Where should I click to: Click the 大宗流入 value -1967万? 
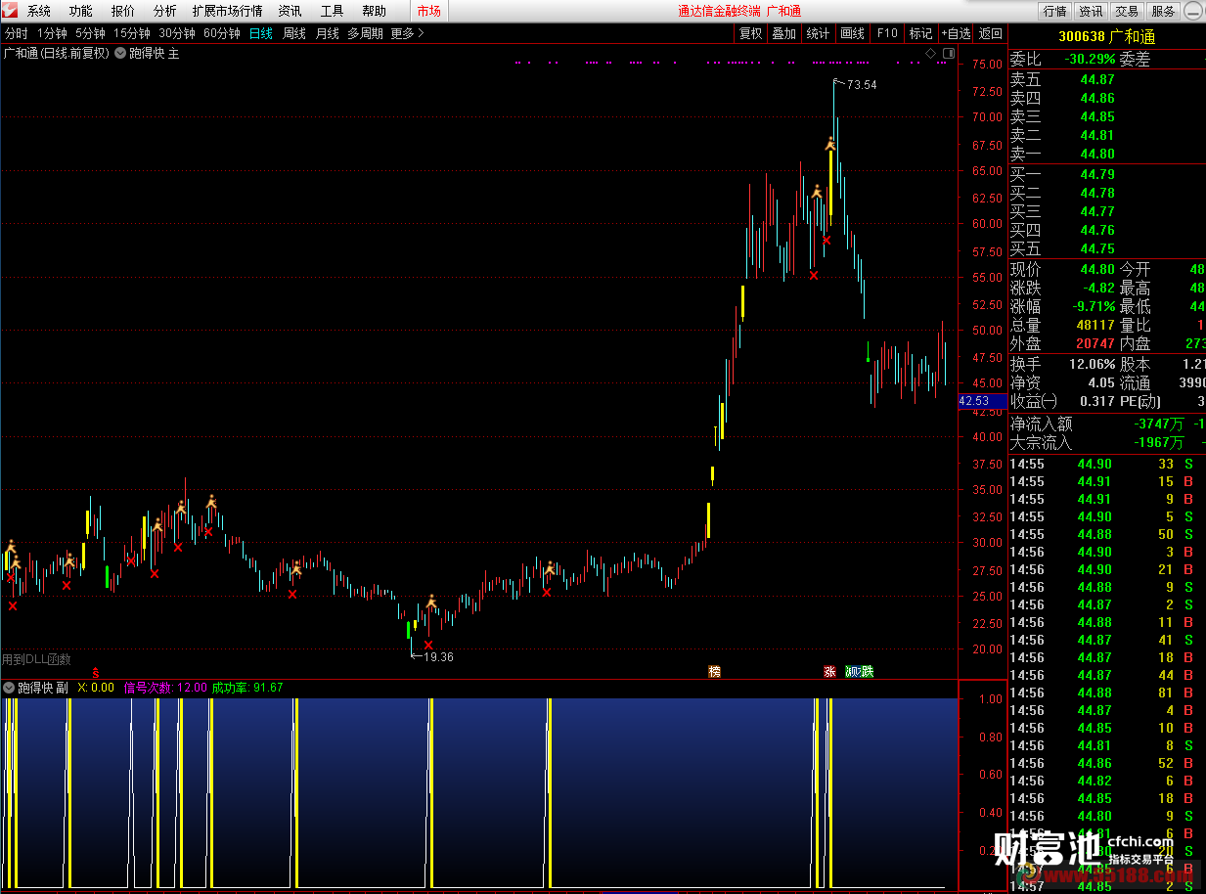1157,442
